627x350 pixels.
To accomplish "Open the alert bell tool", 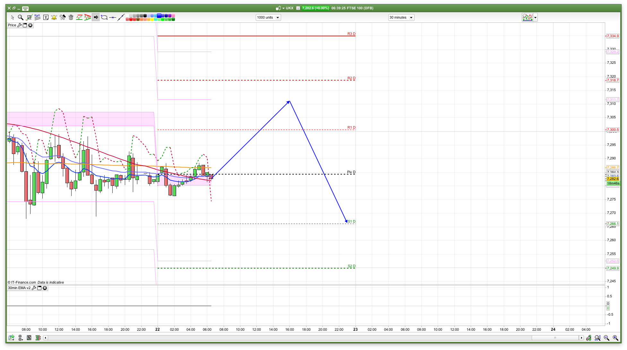I will (x=54, y=17).
